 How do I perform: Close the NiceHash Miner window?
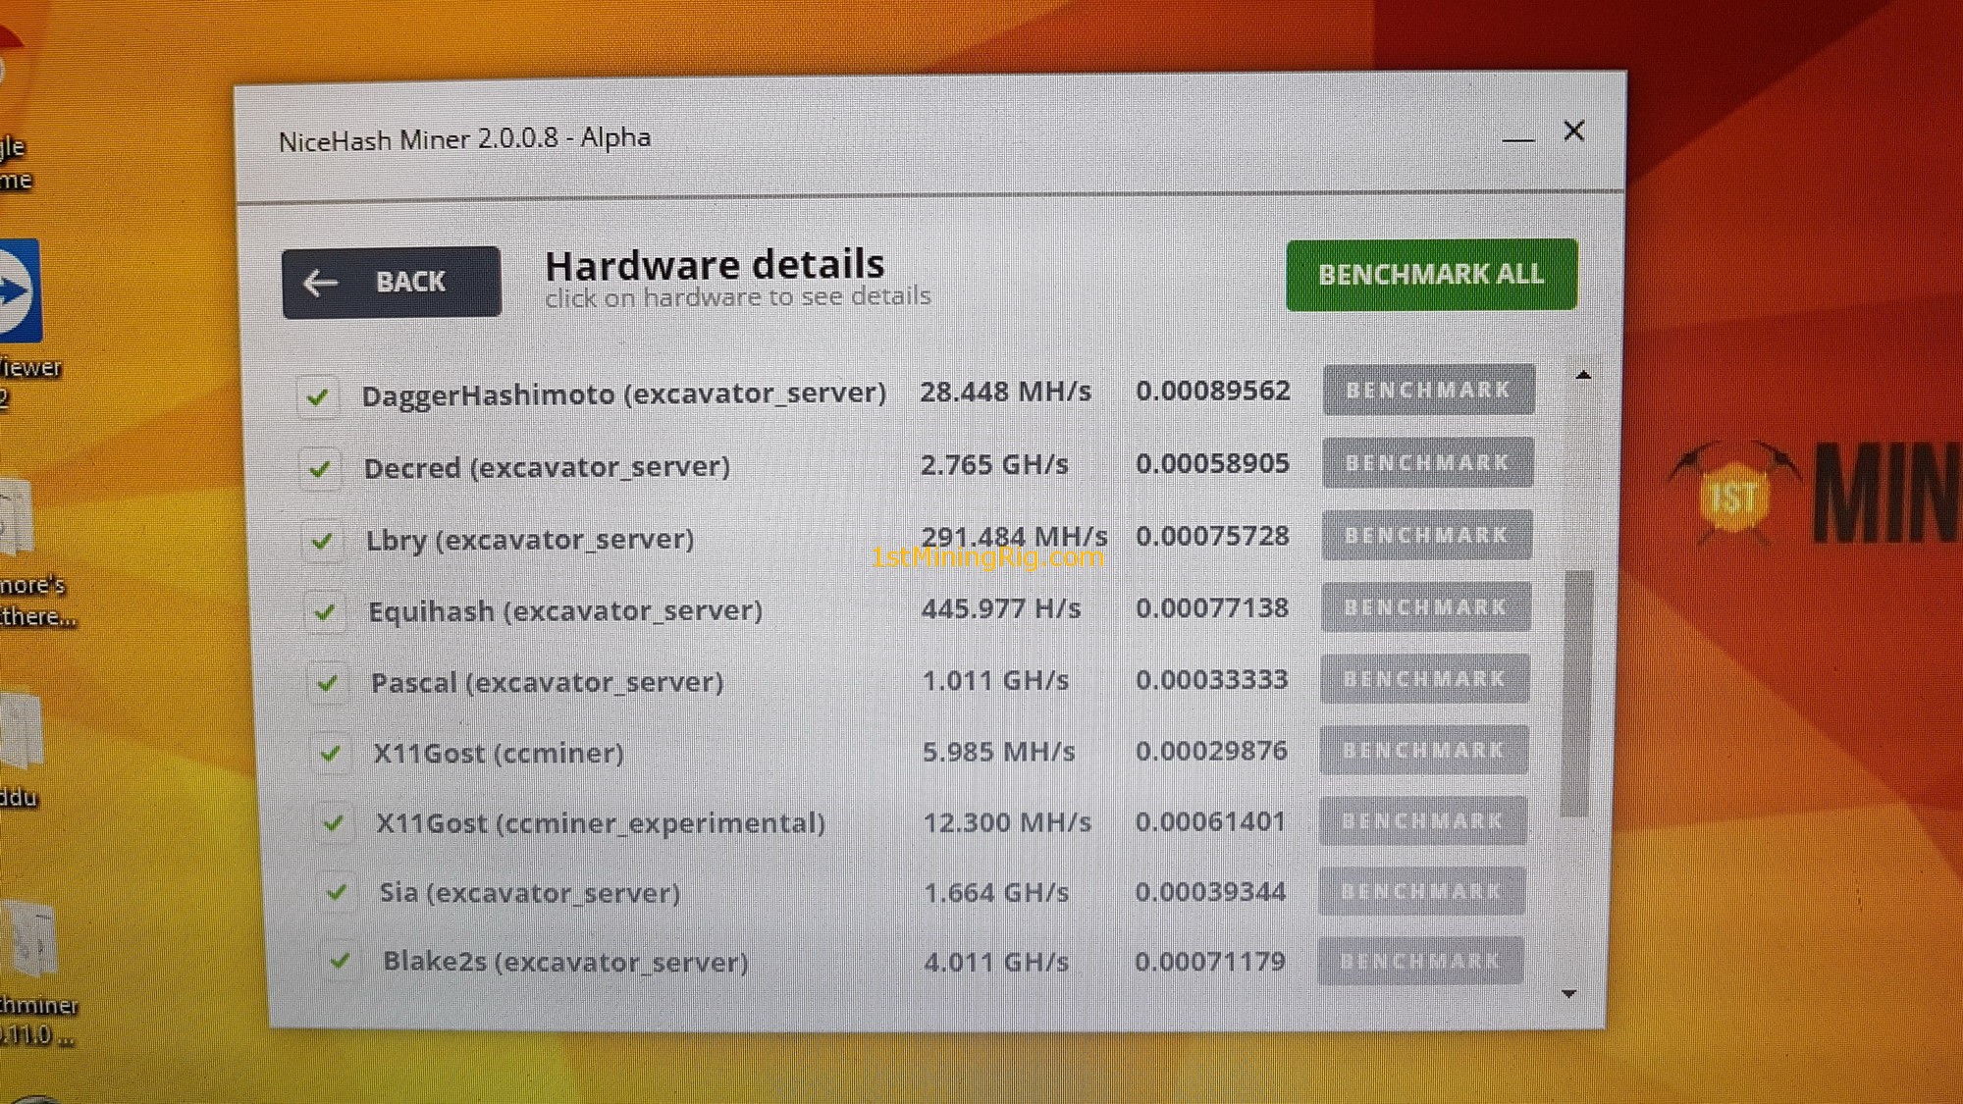[1573, 131]
